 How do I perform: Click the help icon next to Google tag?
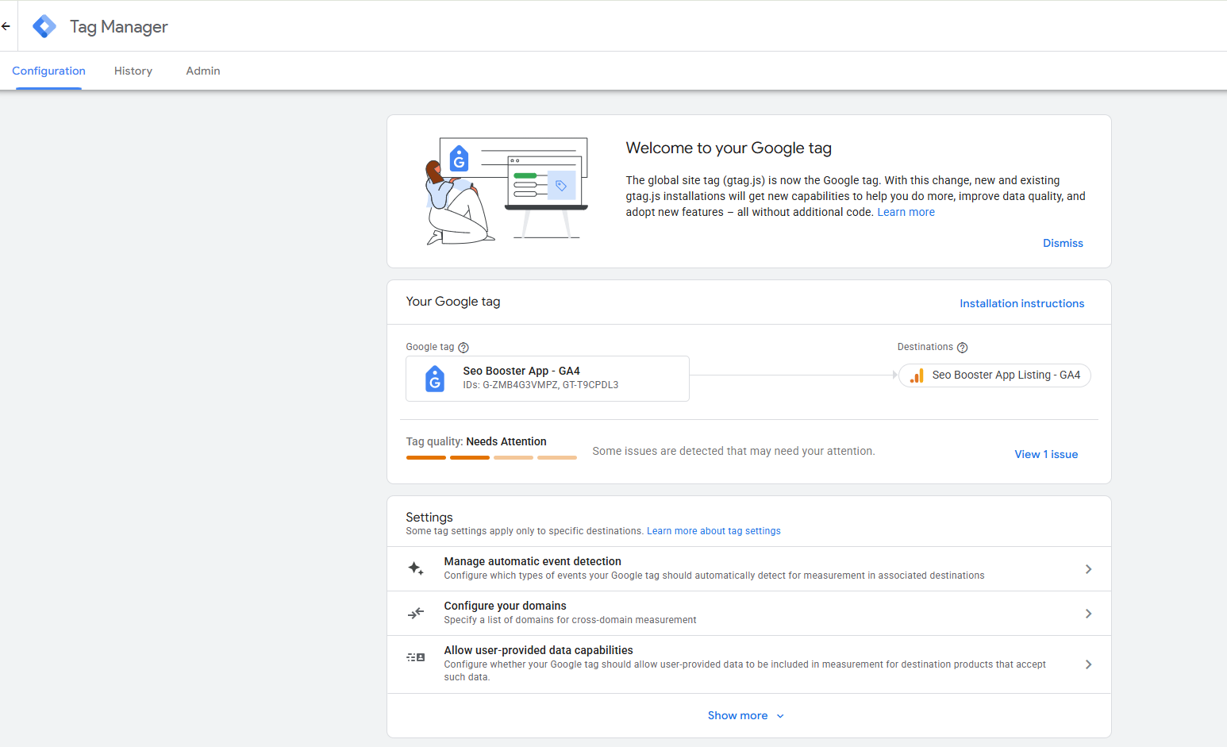click(x=463, y=348)
